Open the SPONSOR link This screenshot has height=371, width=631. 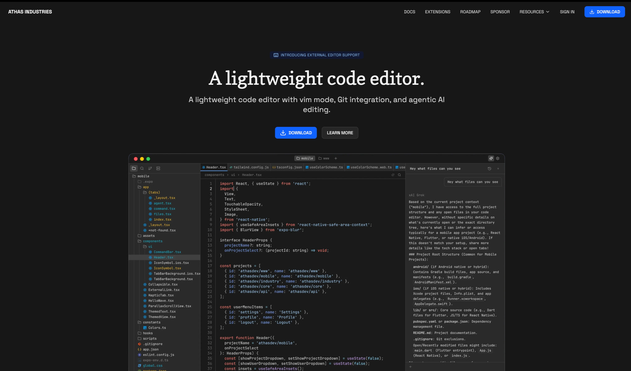pyautogui.click(x=500, y=12)
